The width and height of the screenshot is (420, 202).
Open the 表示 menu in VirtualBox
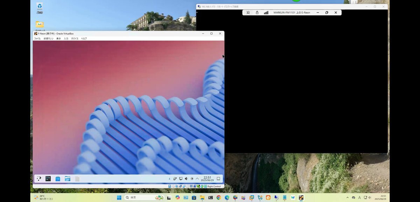(58, 38)
